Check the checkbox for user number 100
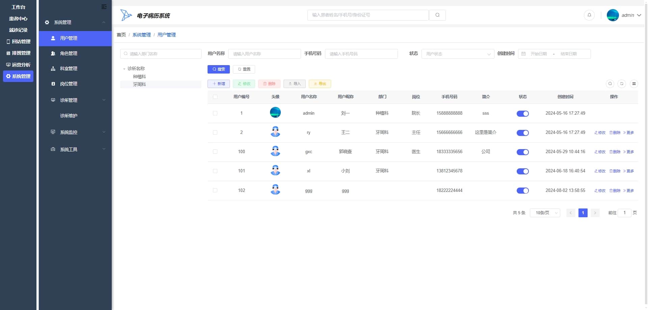Image resolution: width=648 pixels, height=310 pixels. click(215, 152)
